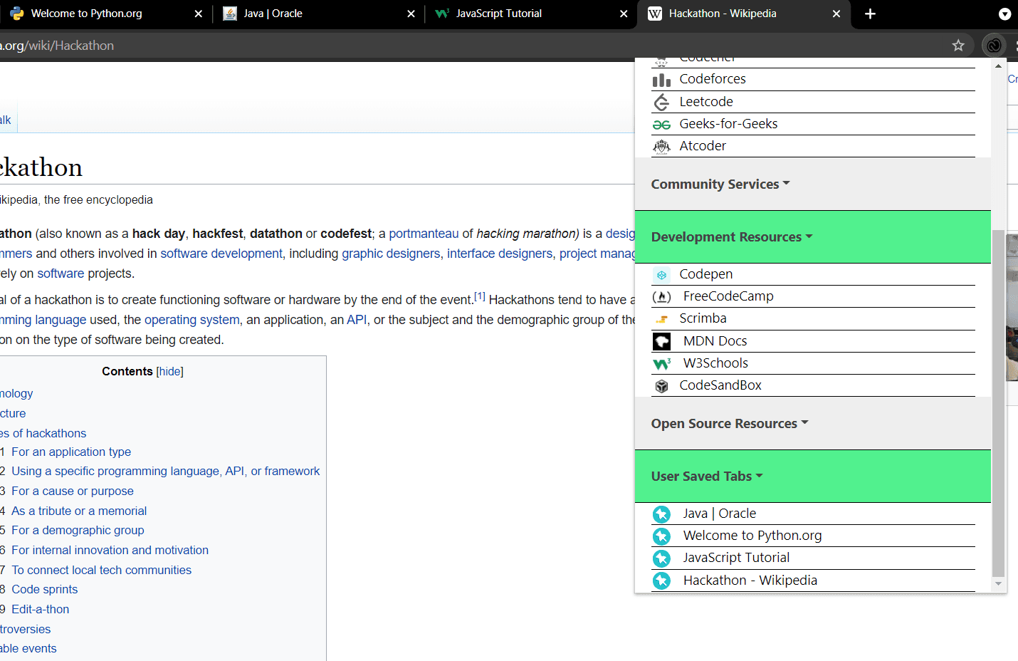Click the popup scrollbar down arrow

998,584
